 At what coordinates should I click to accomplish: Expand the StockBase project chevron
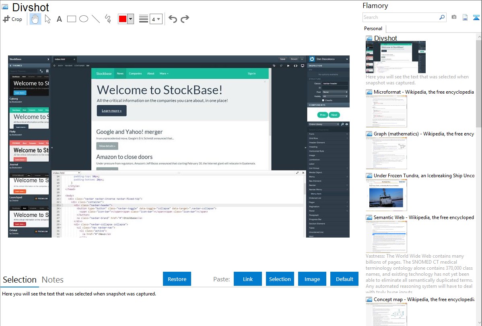coord(48,59)
